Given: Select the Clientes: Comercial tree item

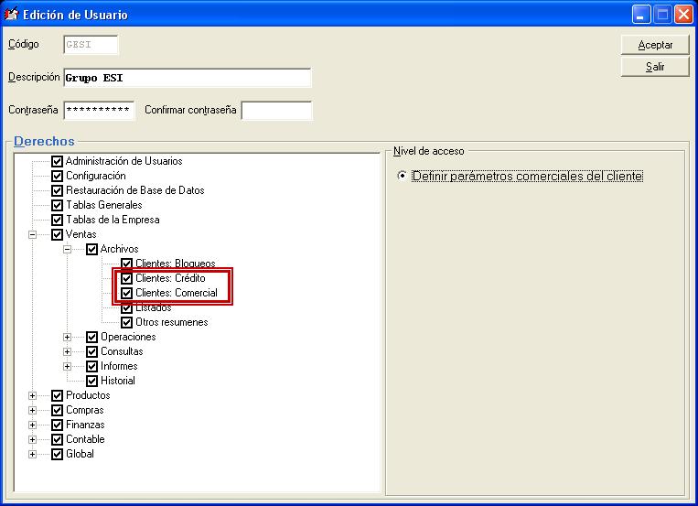Looking at the screenshot, I should click(x=176, y=293).
